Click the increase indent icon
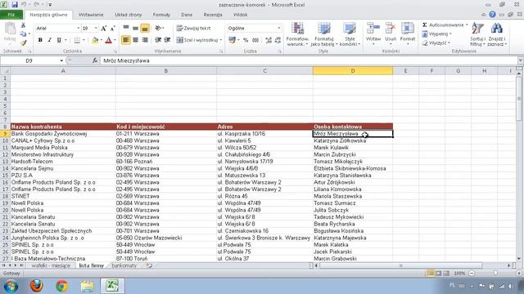This screenshot has width=524, height=294. (x=167, y=40)
